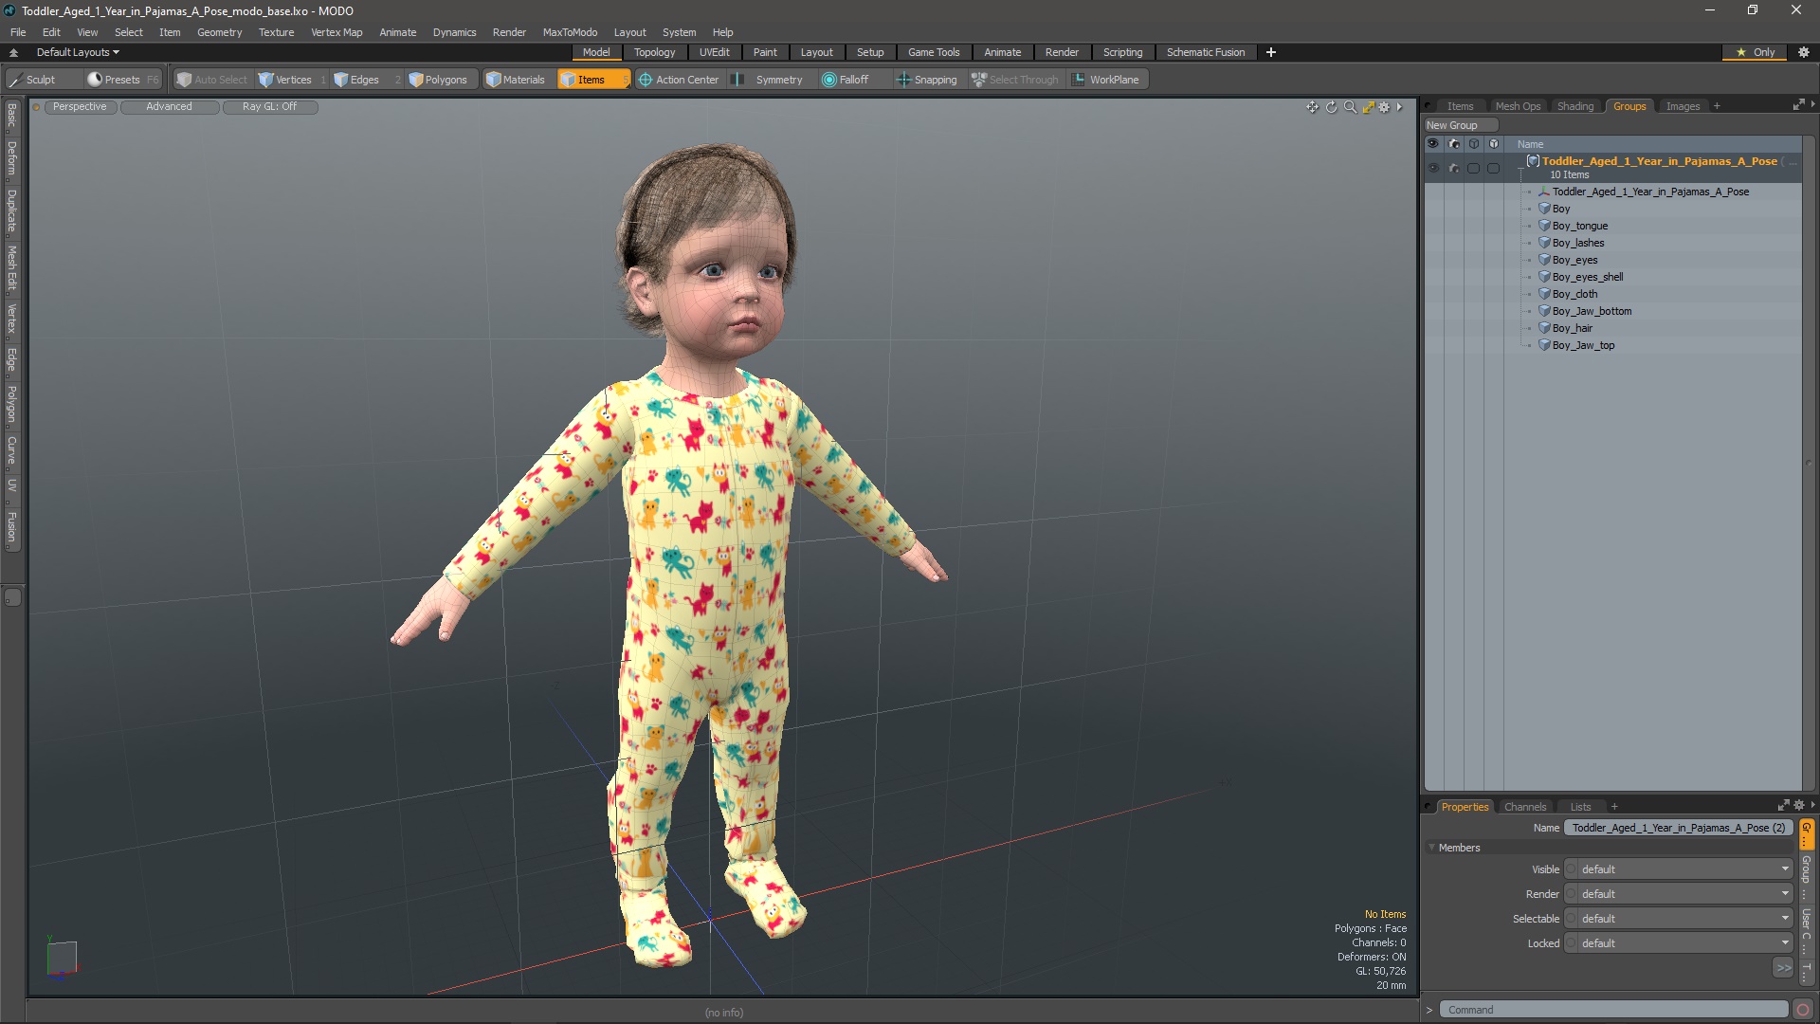Select the viewport pan (move) control icon

(1312, 107)
